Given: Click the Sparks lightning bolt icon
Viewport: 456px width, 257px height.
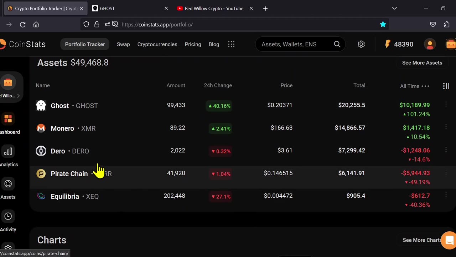Looking at the screenshot, I should coord(388,44).
